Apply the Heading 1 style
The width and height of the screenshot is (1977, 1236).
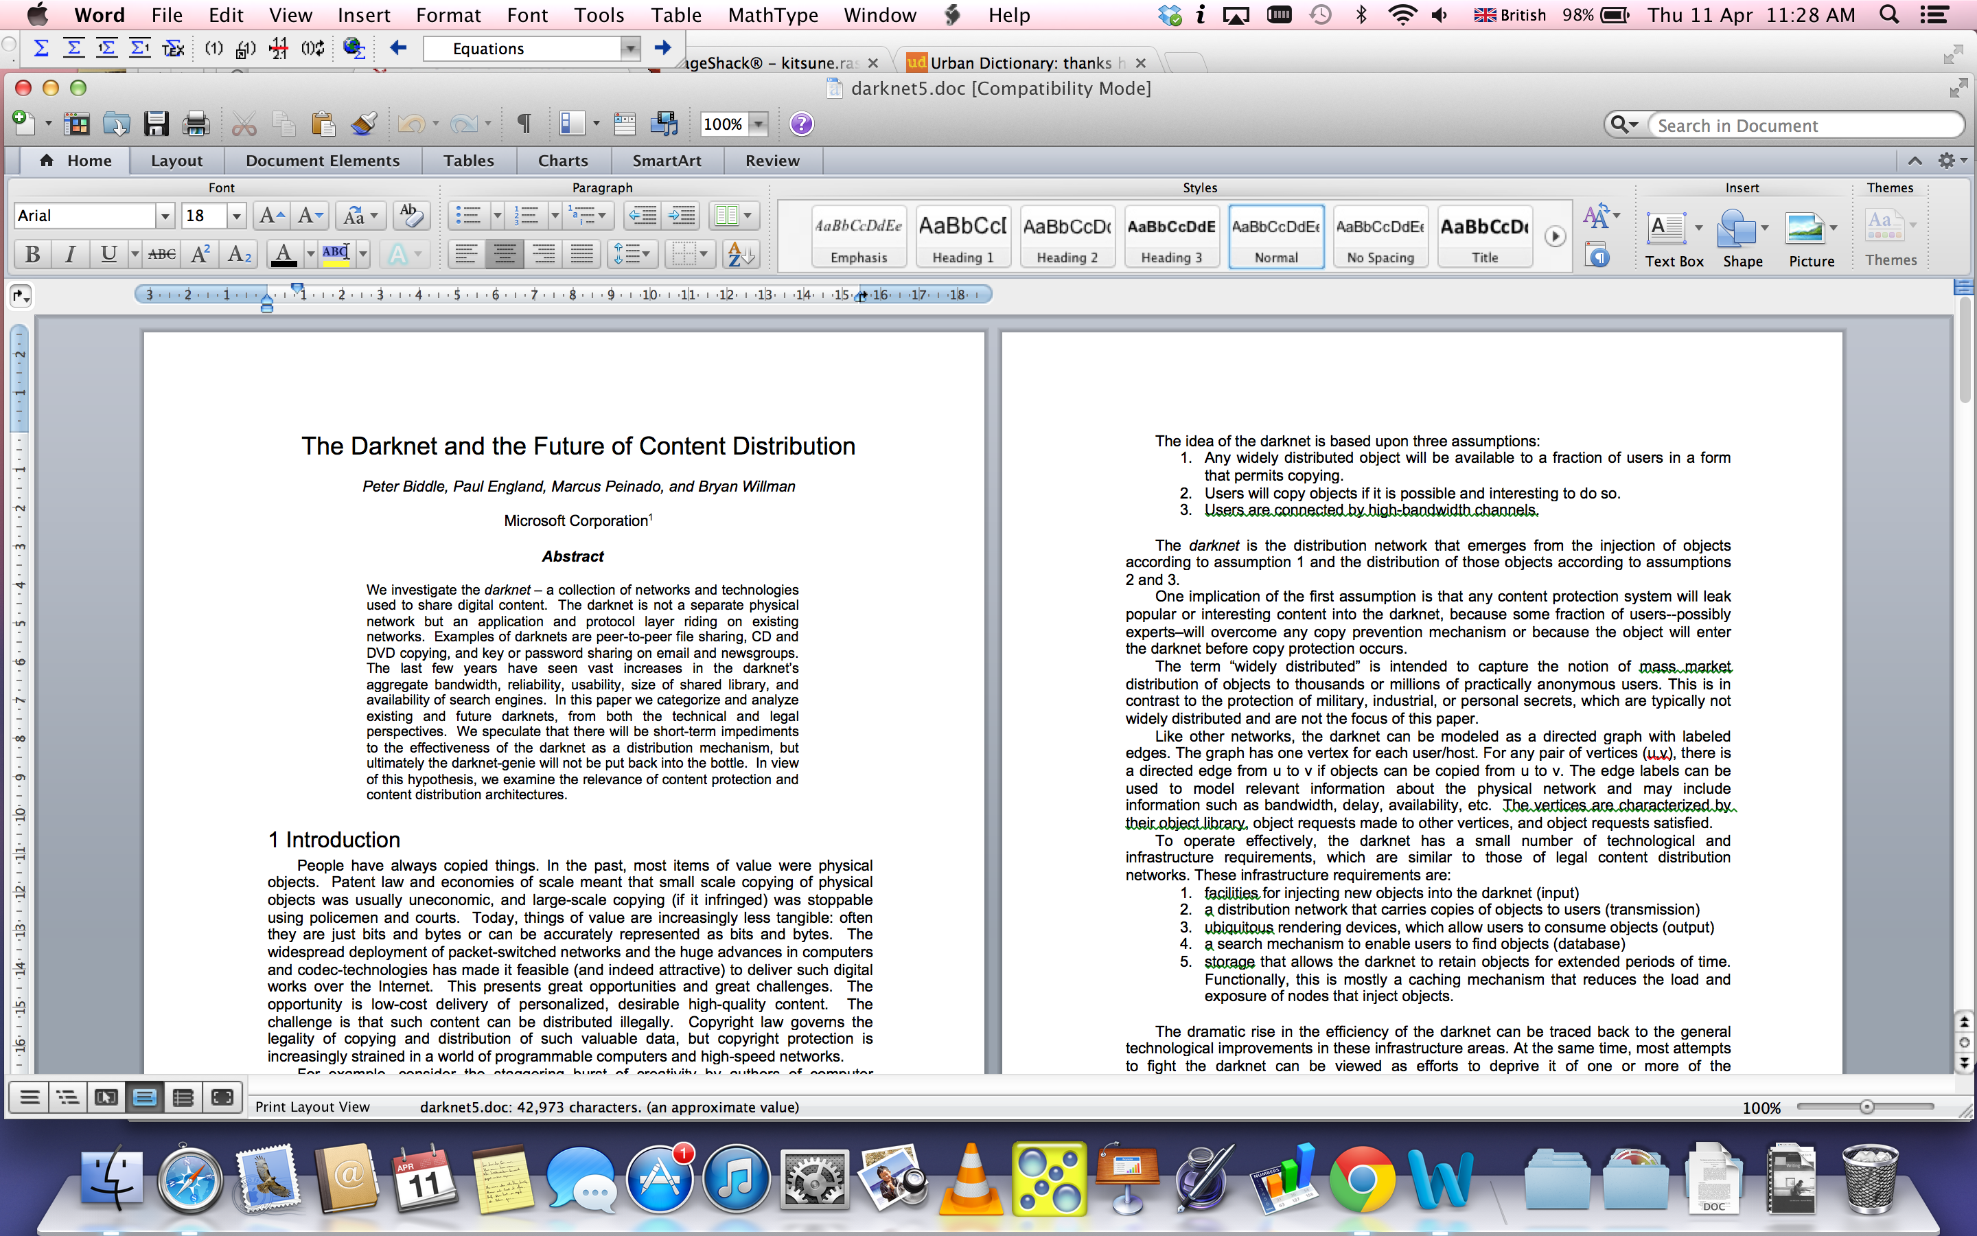962,236
